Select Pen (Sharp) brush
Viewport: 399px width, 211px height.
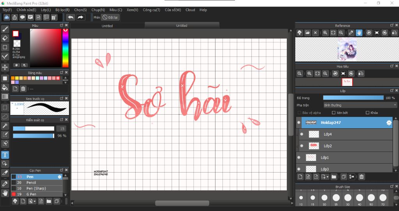tap(37, 188)
